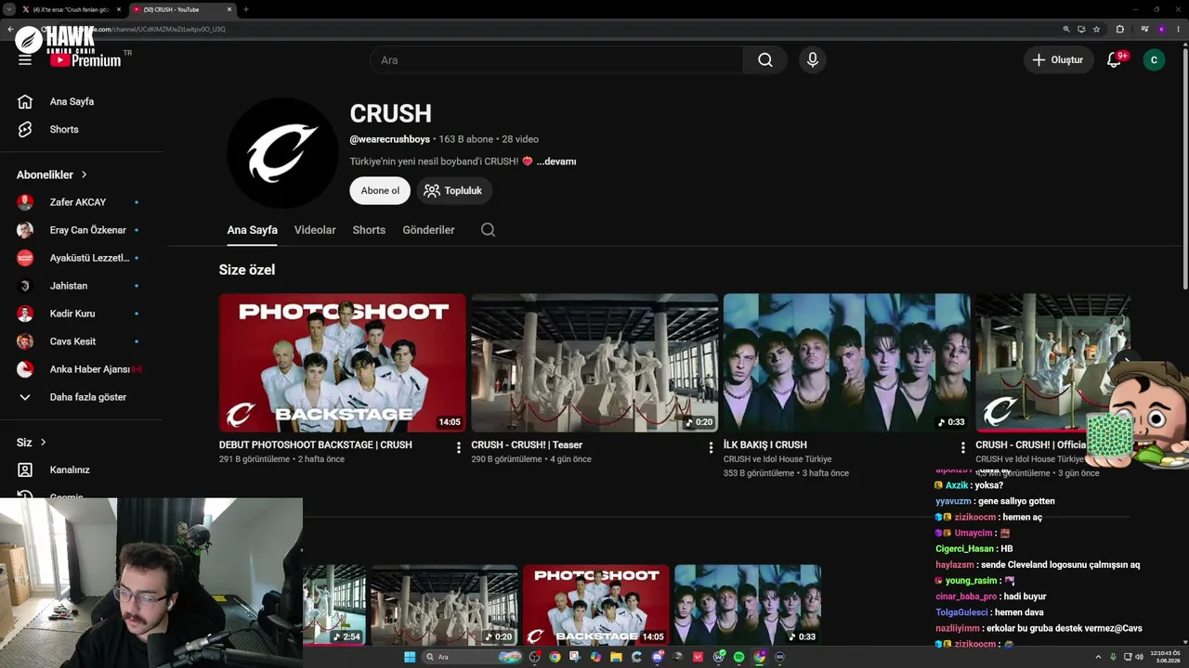Click the channel search magnifier icon
1189x668 pixels.
click(488, 230)
